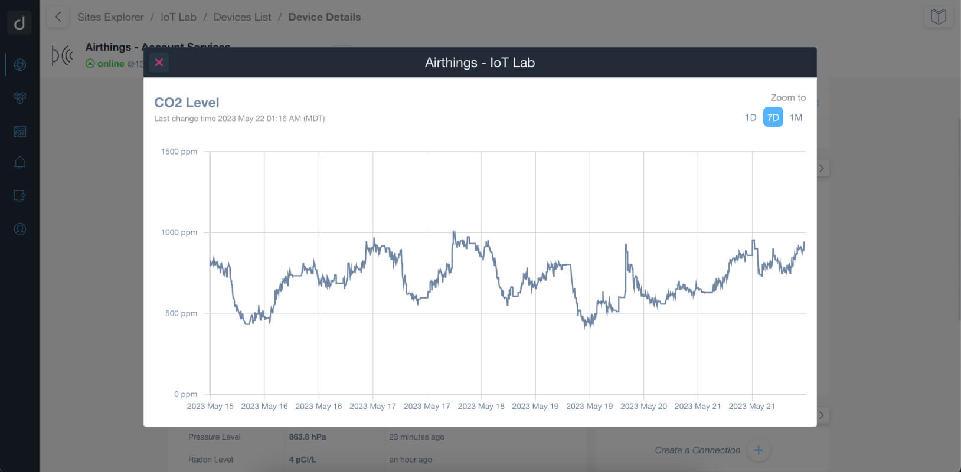Open the book documentation icon
The height and width of the screenshot is (472, 961).
point(938,17)
